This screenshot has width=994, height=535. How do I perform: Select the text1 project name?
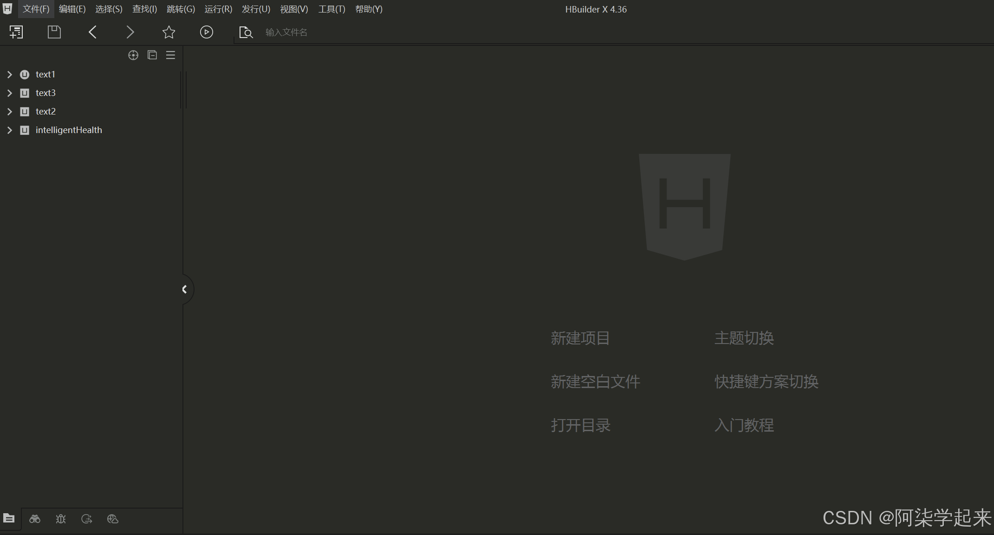[x=45, y=74]
